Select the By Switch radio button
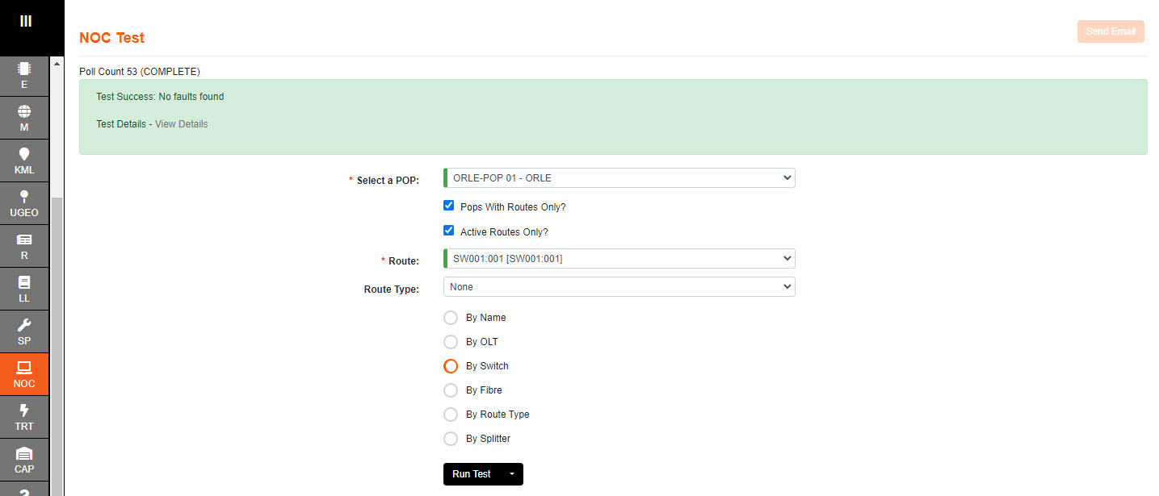The image size is (1159, 496). [x=451, y=366]
